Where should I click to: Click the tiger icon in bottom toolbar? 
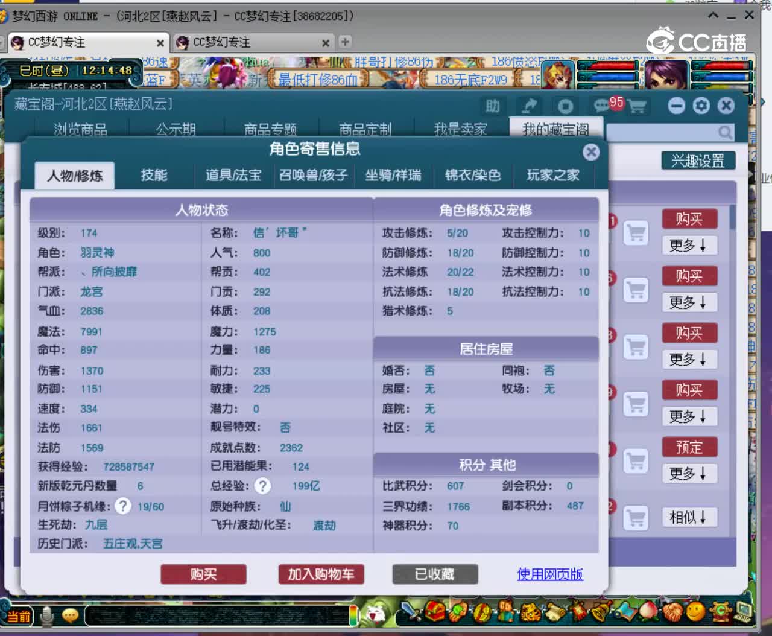point(530,611)
